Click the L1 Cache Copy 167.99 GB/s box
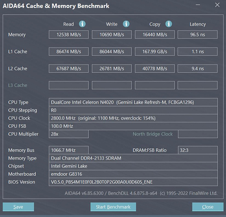 point(155,52)
